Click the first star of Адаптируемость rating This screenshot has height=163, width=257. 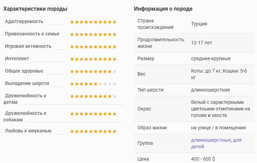coord(72,22)
